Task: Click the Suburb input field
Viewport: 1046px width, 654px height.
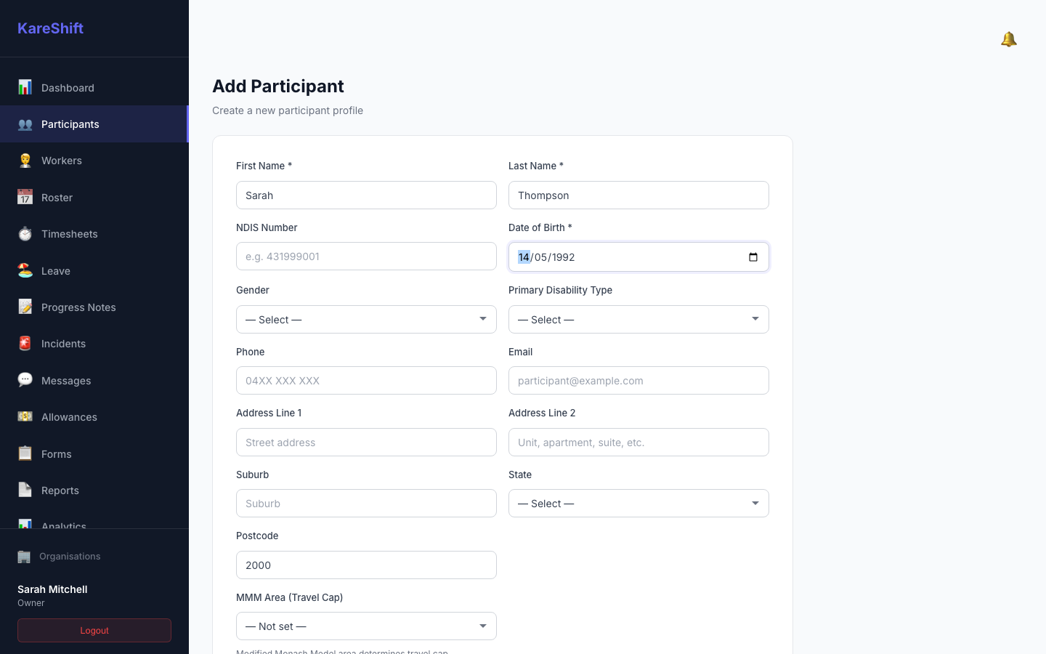Action: 366,503
